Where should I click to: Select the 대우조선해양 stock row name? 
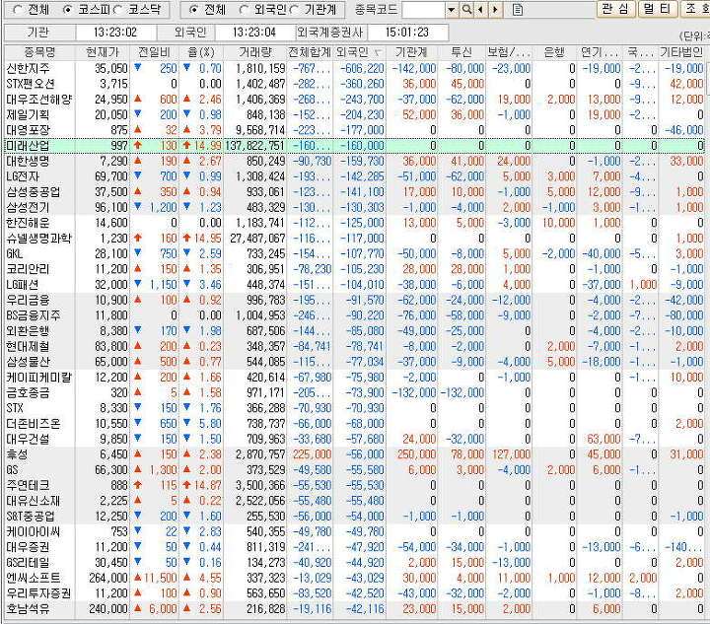tap(38, 100)
